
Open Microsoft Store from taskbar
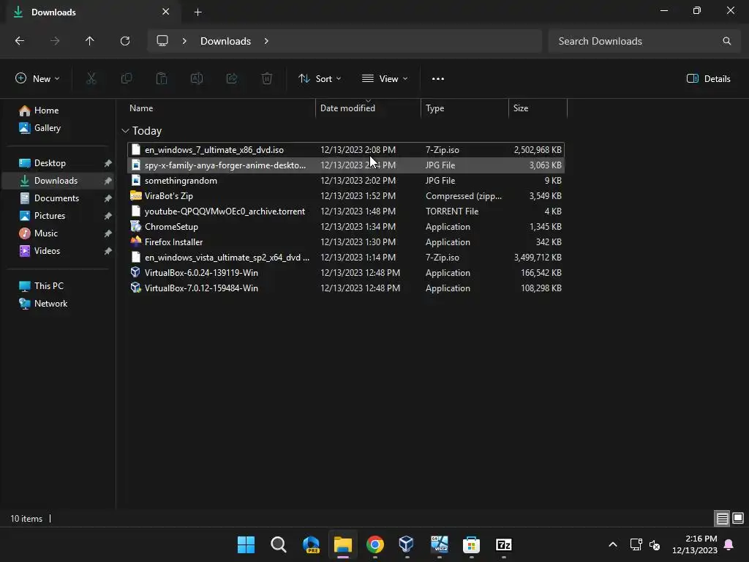click(x=471, y=544)
